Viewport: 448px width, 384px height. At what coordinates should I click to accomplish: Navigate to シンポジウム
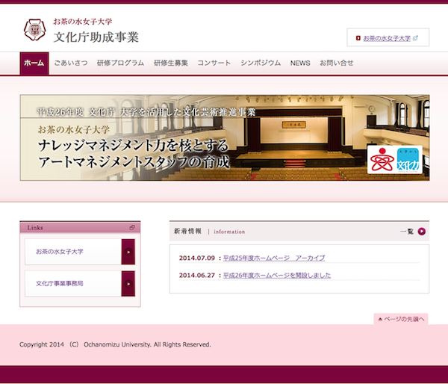[261, 64]
